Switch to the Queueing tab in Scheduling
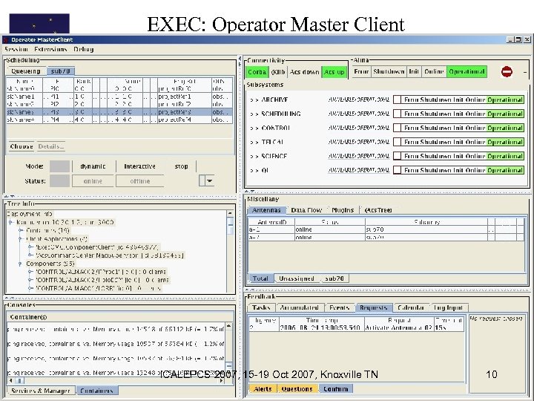Screen dimensions: 534x401 point(26,71)
